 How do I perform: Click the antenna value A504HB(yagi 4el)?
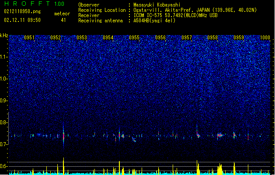pos(154,21)
